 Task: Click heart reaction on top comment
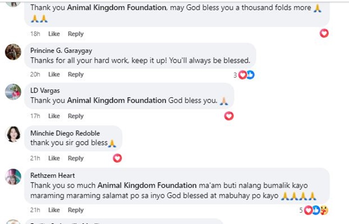(324, 33)
